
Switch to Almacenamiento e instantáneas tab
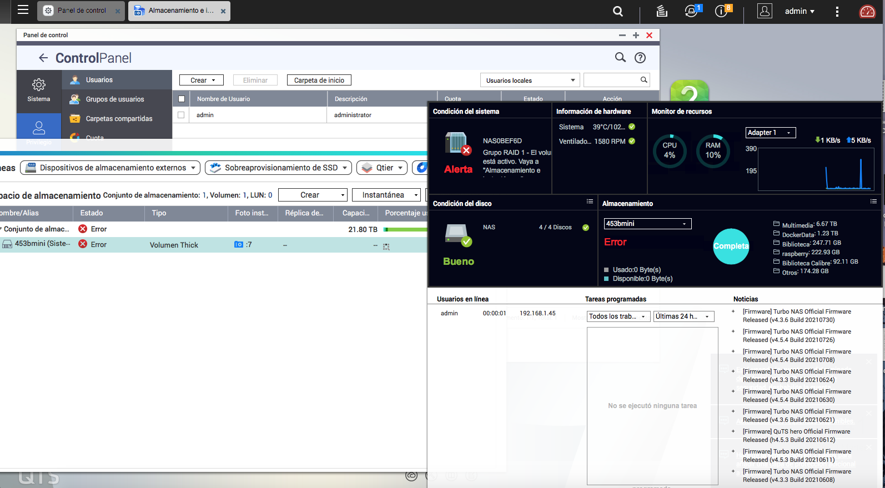coord(179,11)
